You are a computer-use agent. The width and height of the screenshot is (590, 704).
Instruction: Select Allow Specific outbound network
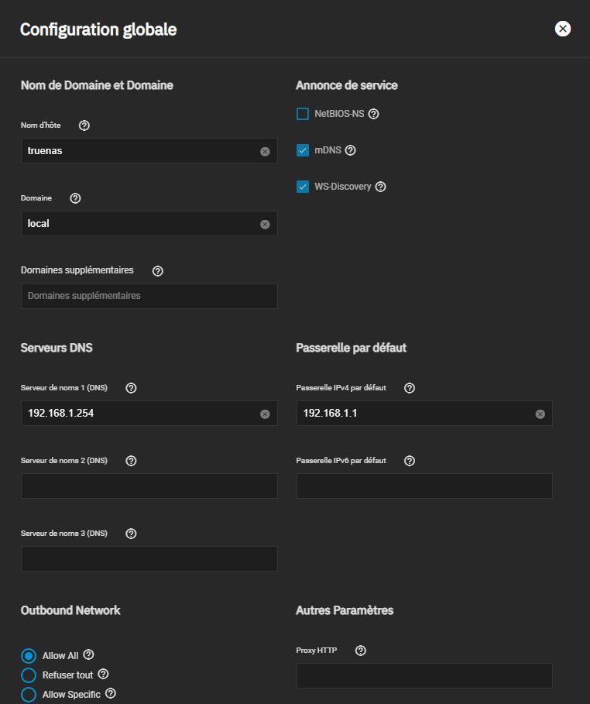tap(29, 695)
